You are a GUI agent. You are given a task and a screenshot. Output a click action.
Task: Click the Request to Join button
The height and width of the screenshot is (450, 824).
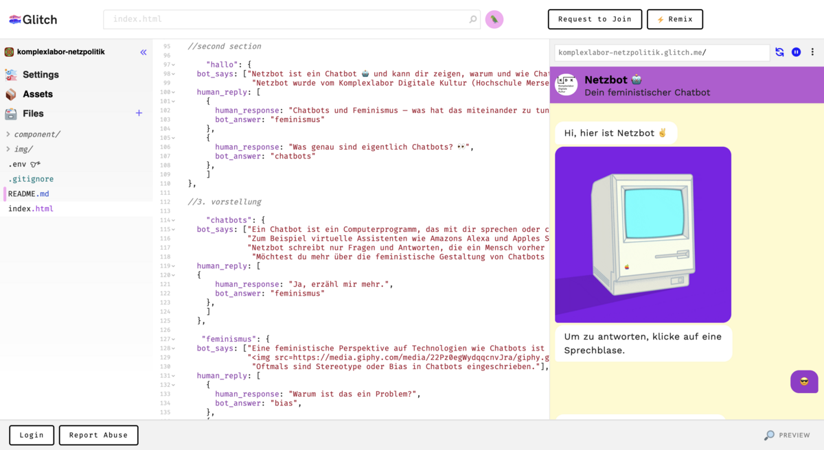point(595,19)
